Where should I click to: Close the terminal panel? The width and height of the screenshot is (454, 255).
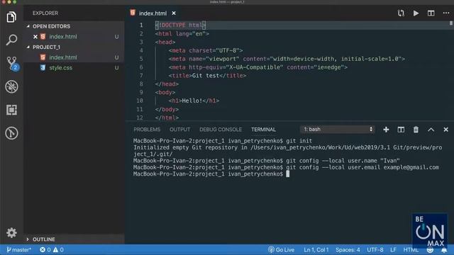coord(446,130)
